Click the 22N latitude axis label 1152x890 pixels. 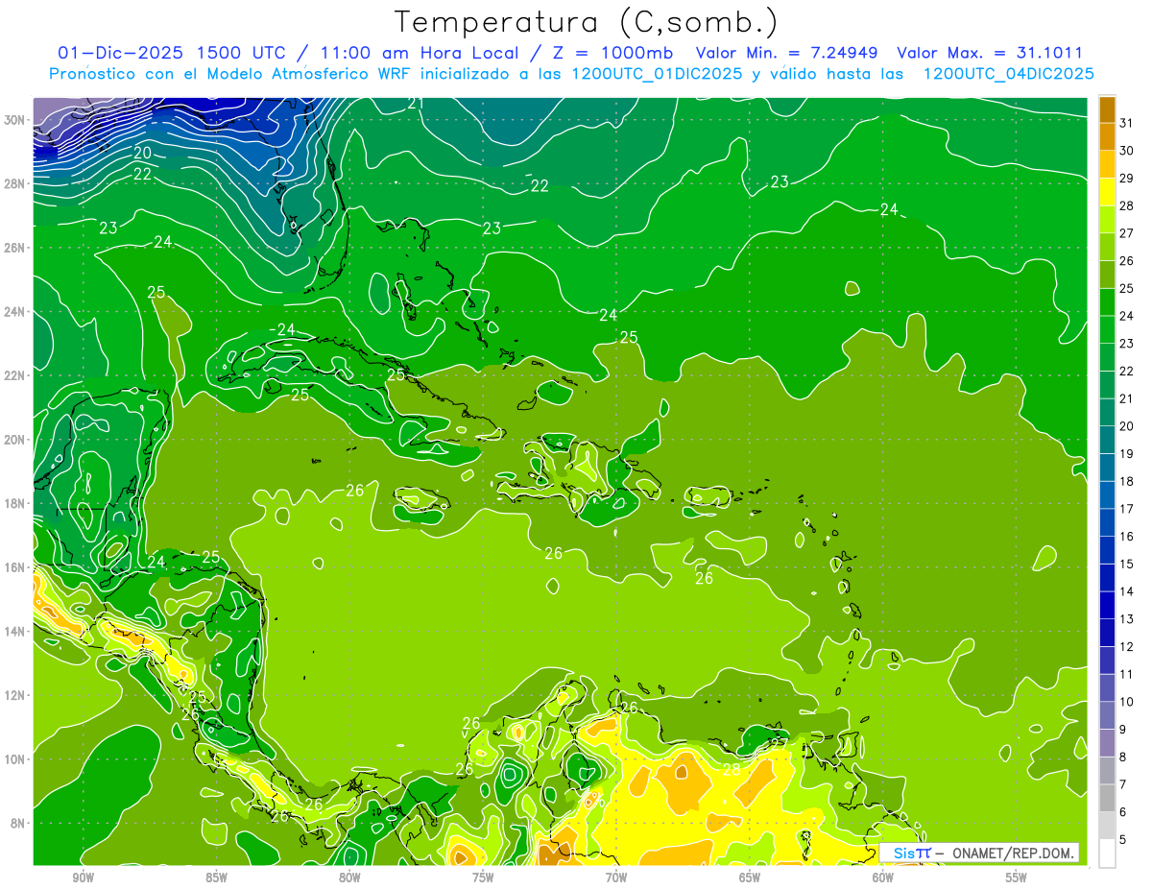[15, 375]
